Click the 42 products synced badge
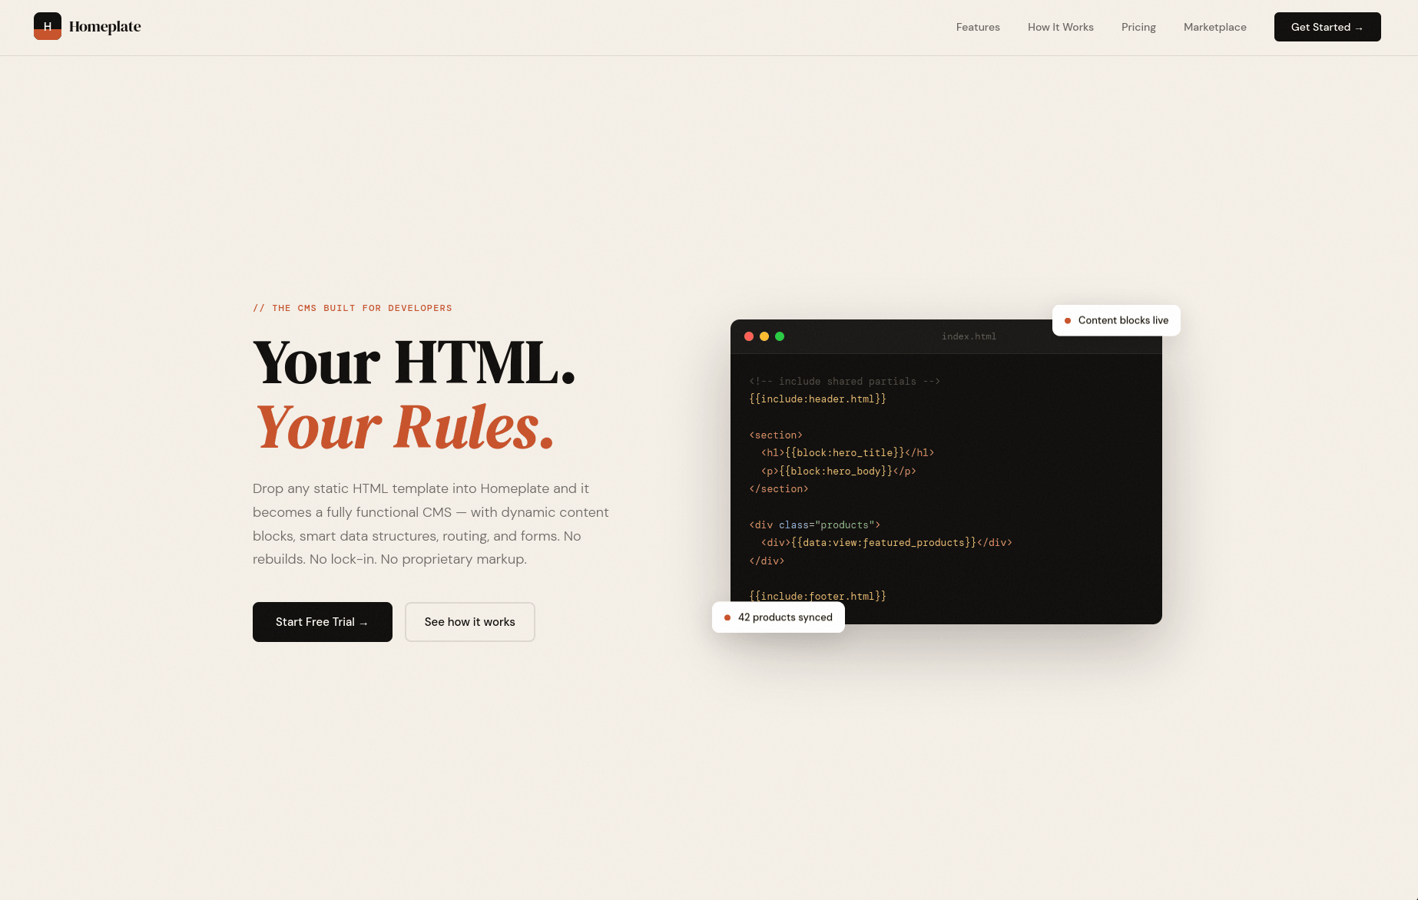 778,617
